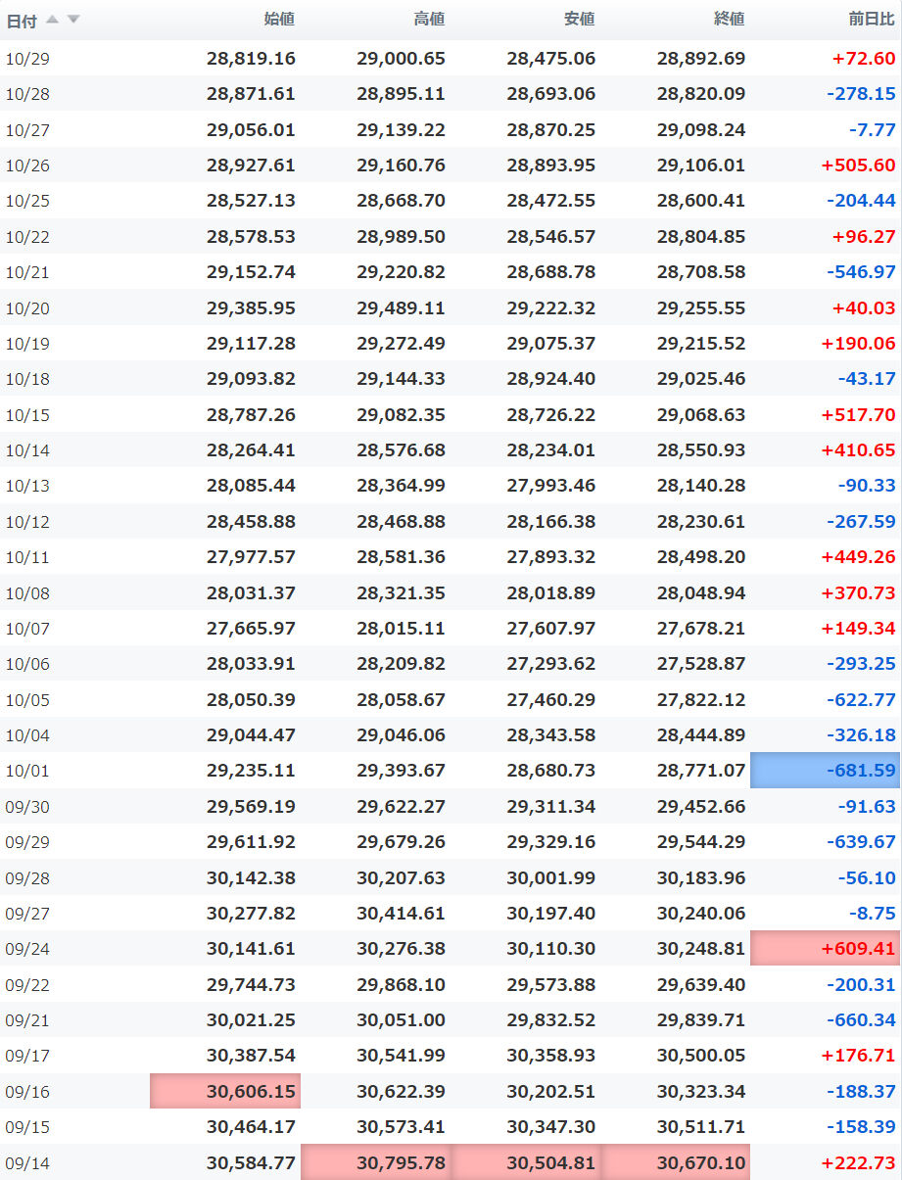
Task: Select opening price 28,264.41
Action: tap(251, 449)
